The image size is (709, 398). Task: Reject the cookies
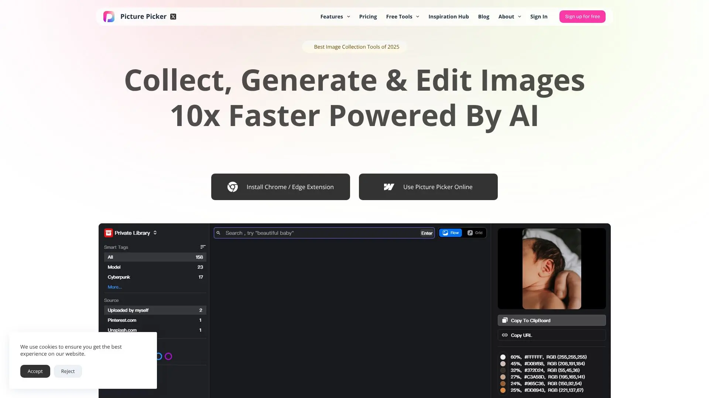(x=68, y=371)
